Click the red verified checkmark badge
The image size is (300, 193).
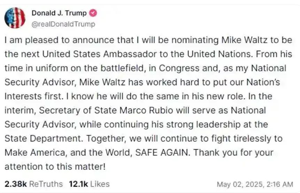[x=93, y=13]
